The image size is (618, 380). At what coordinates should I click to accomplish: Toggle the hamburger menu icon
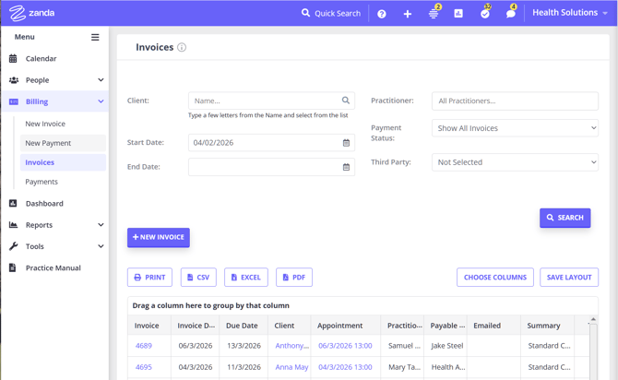[x=95, y=37]
